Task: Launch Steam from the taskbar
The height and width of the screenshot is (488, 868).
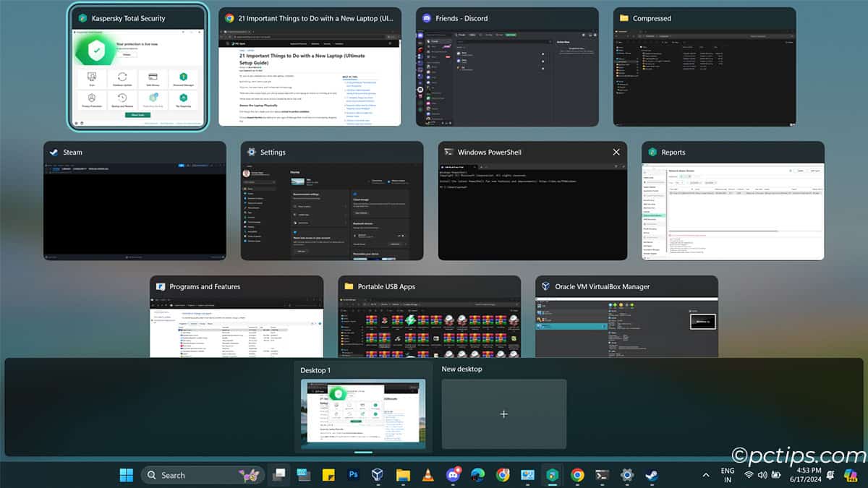Action: point(650,475)
